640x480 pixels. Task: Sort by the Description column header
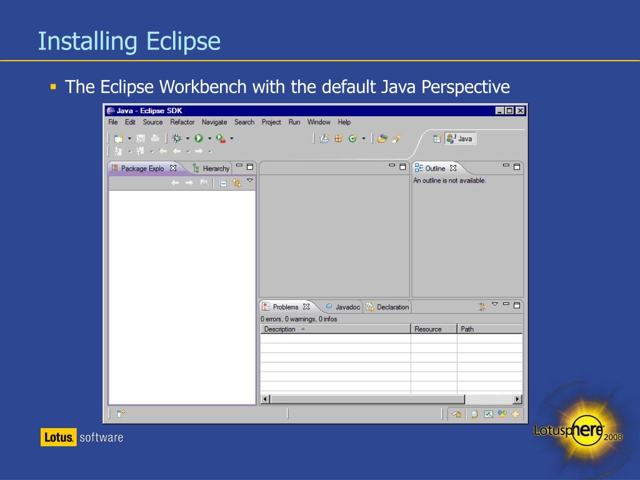336,329
